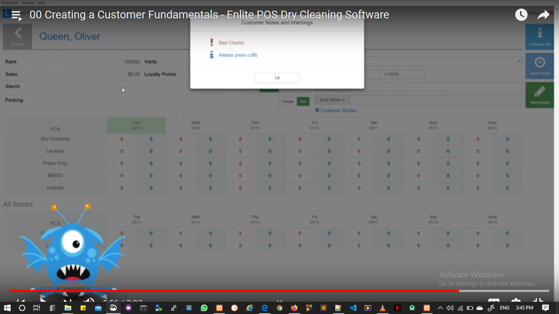Open the Help menu
559x314 pixels.
tap(41, 3)
